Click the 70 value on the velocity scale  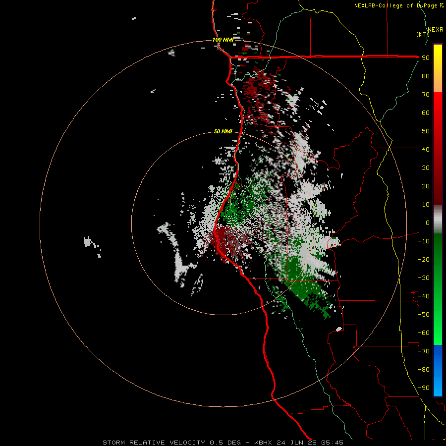pyautogui.click(x=426, y=95)
